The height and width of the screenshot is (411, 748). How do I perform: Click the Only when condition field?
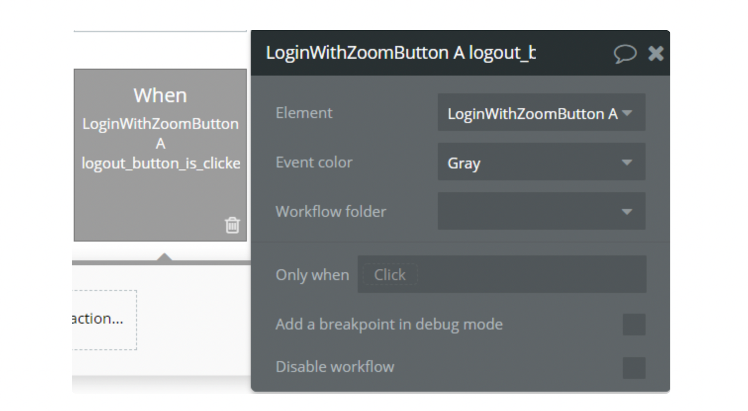click(x=501, y=275)
